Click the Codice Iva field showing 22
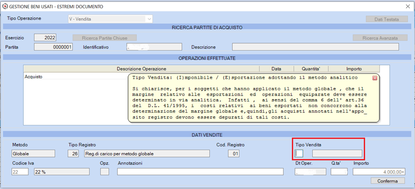 pyautogui.click(x=20, y=172)
